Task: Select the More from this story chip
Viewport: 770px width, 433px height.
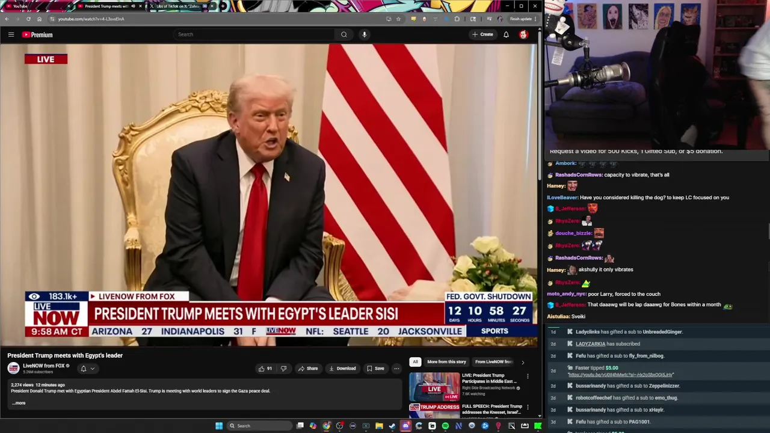Action: click(446, 362)
